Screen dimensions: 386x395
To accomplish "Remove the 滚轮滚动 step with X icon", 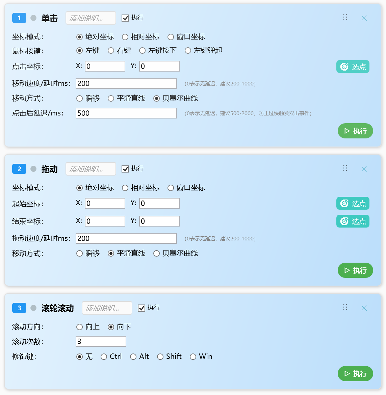I will [x=364, y=308].
